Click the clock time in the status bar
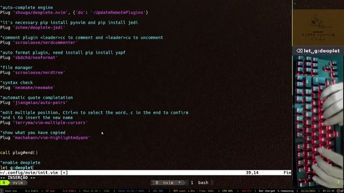 coord(328,191)
